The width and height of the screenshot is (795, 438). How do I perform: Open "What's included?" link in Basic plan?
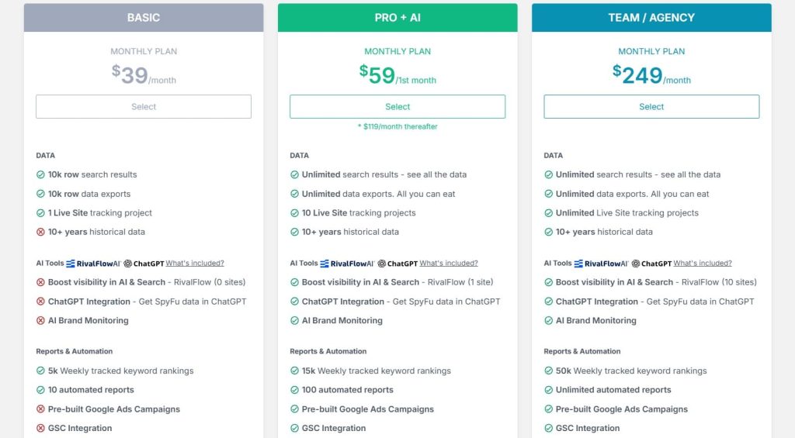click(195, 264)
